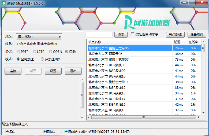This screenshot has height=136, width=209.
Task: Click left log panel scroll-up arrow
Action: 82,80
